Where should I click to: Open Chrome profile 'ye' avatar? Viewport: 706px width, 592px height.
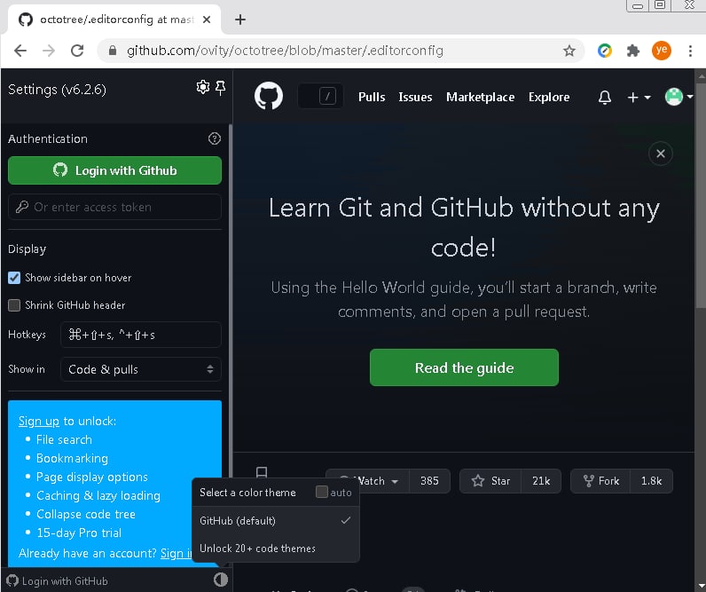pyautogui.click(x=661, y=51)
